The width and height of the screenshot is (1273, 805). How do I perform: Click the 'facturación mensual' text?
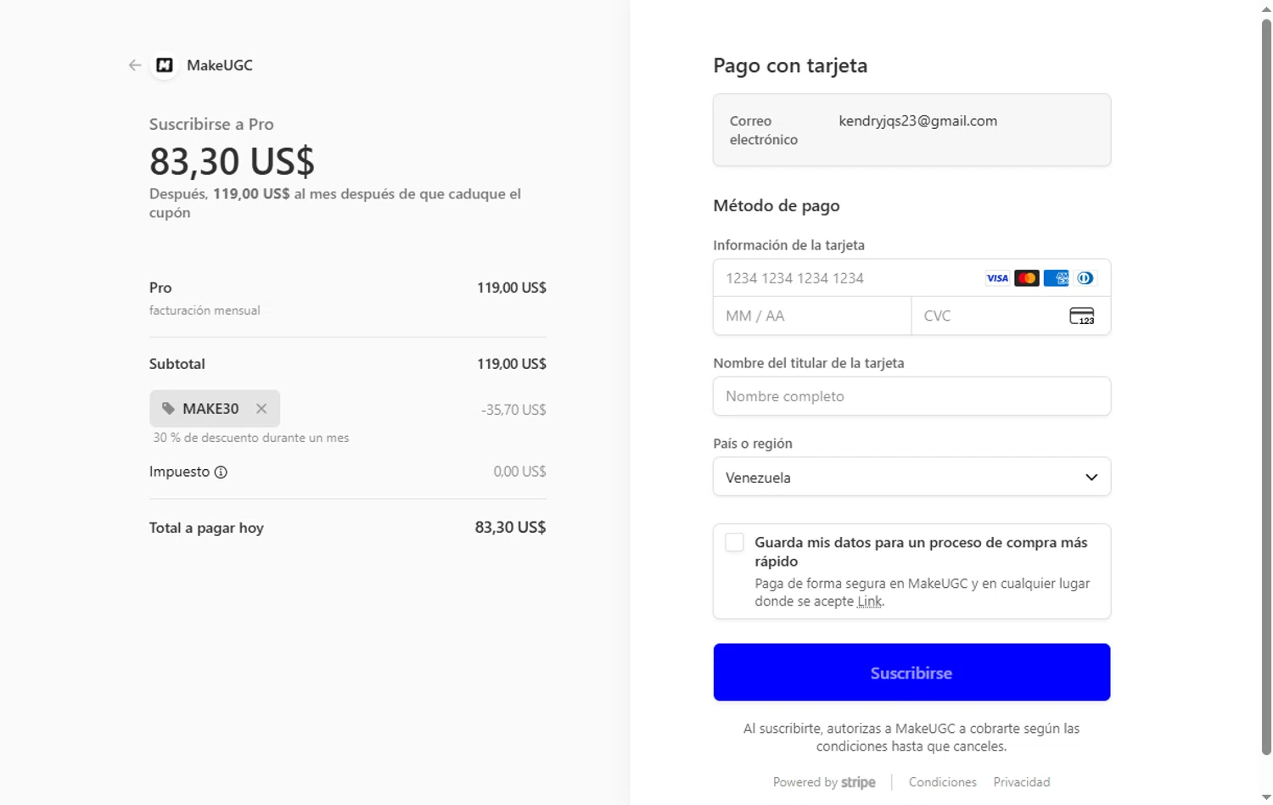(x=205, y=310)
